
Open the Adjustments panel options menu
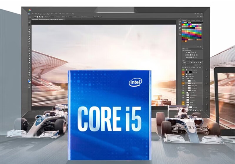(x=203, y=49)
